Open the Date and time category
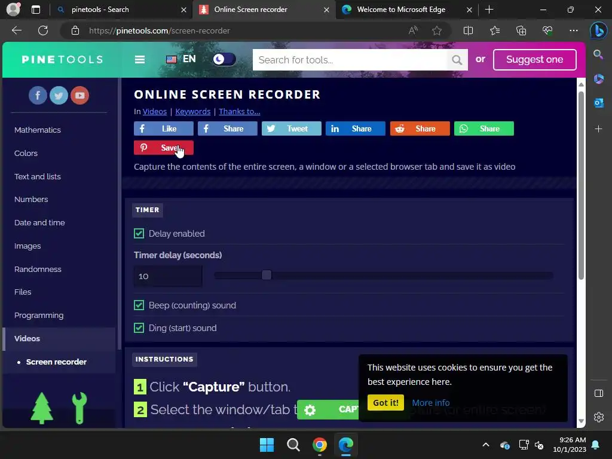Image resolution: width=612 pixels, height=459 pixels. tap(39, 222)
